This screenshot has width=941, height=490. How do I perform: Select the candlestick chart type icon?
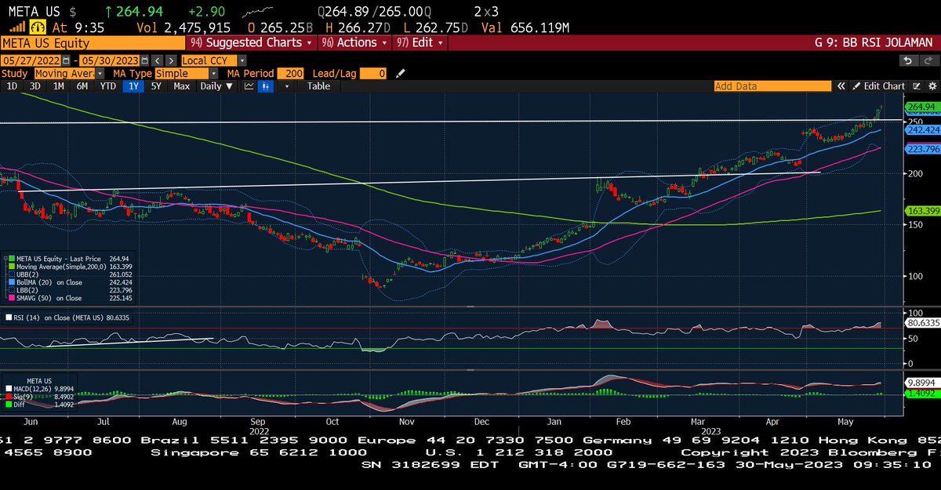pyautogui.click(x=267, y=86)
